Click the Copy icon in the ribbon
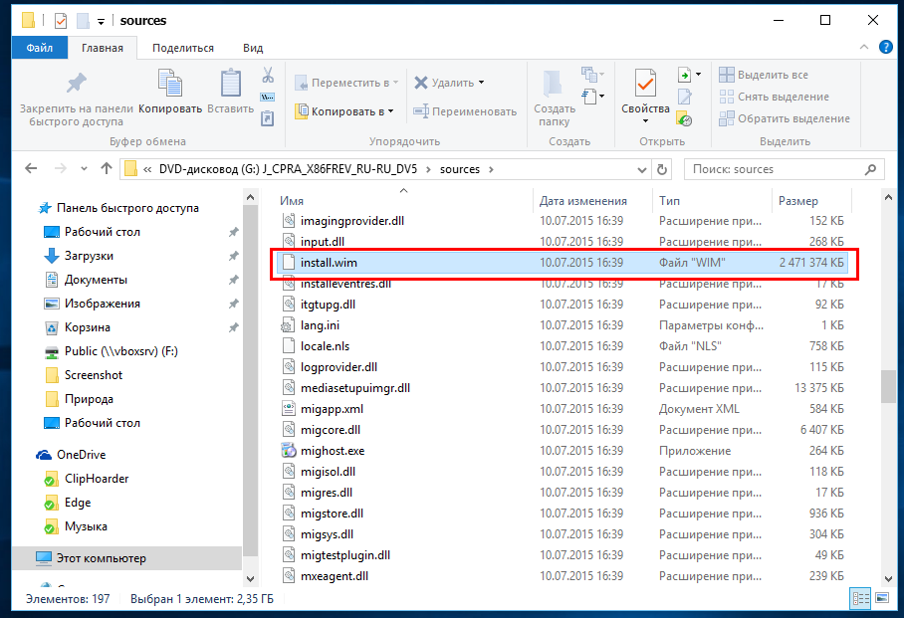904x618 pixels. pos(170,85)
